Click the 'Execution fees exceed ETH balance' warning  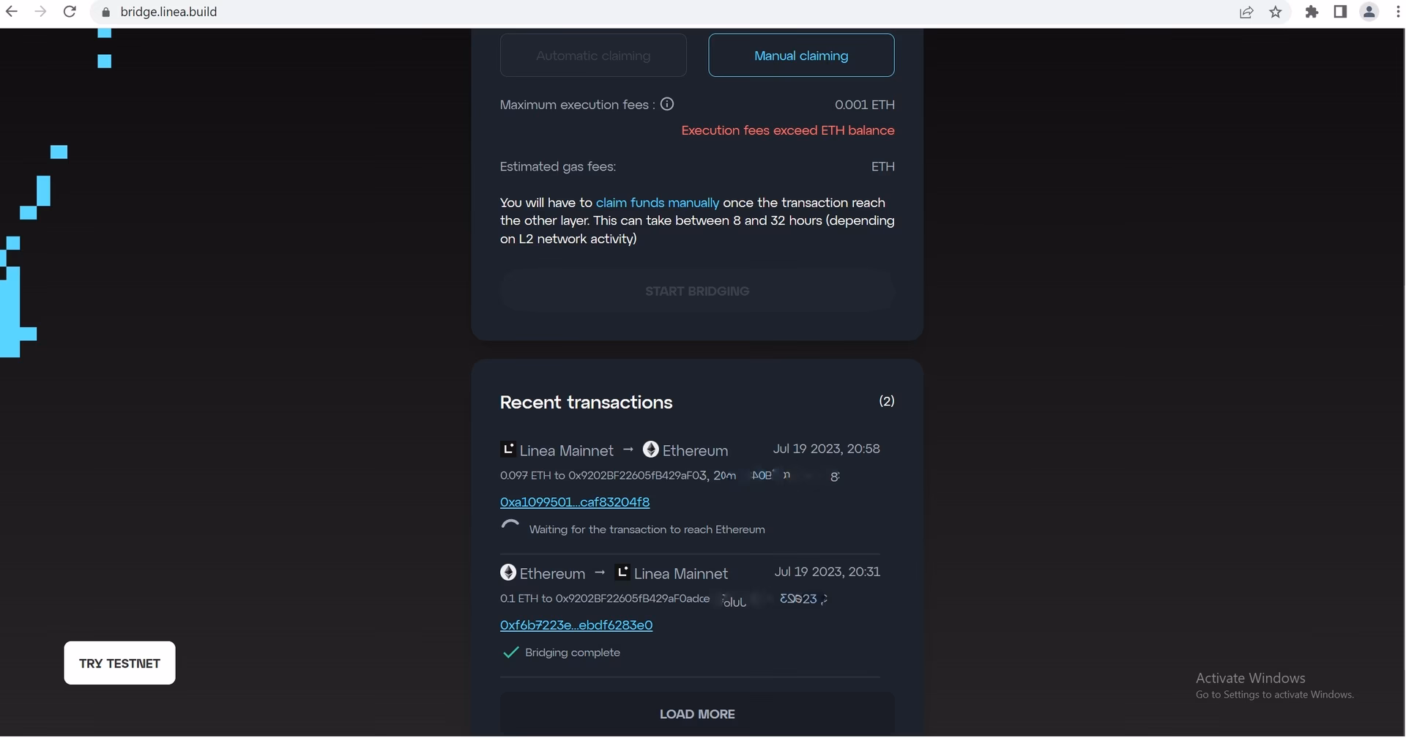tap(788, 130)
